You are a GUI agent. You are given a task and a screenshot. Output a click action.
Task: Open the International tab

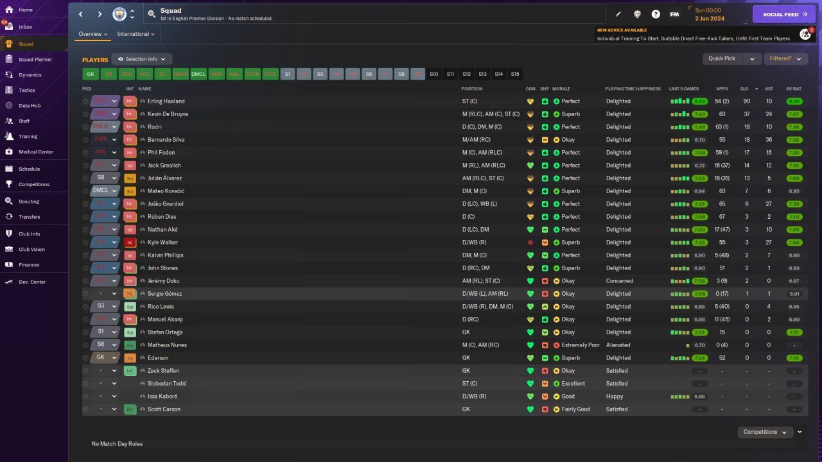pos(136,34)
